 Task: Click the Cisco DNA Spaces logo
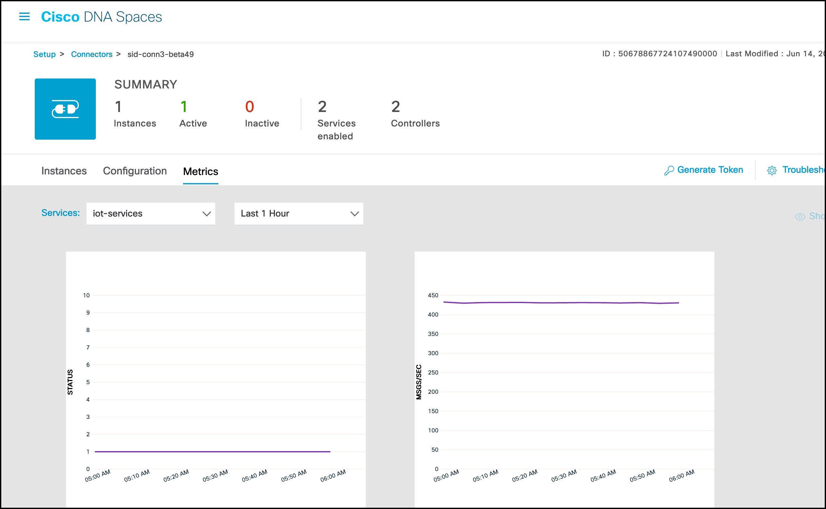pyautogui.click(x=101, y=17)
